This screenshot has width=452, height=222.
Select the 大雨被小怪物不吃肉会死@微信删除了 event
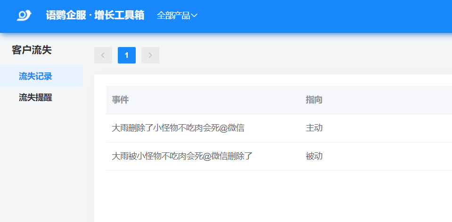pyautogui.click(x=182, y=156)
